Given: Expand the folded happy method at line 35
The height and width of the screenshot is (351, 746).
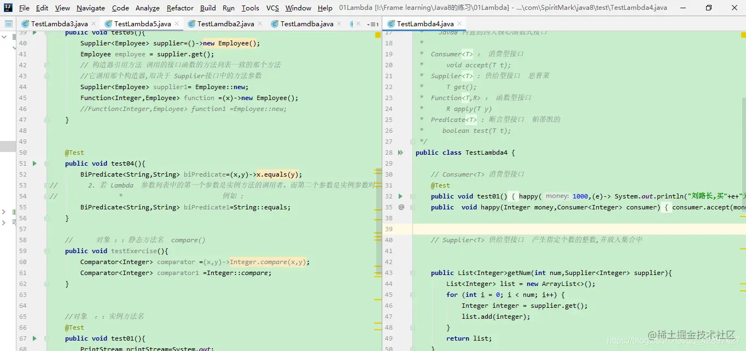Looking at the screenshot, I should coord(413,207).
